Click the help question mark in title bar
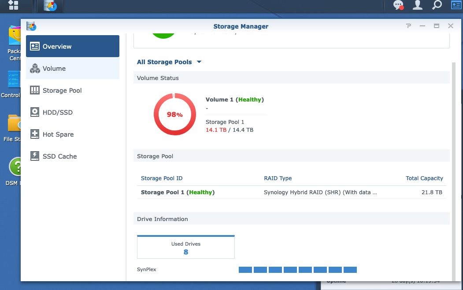 tap(408, 26)
